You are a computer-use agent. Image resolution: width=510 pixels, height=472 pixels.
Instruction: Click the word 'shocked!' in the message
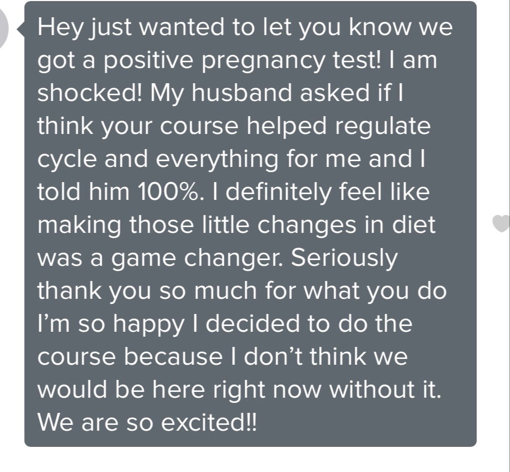point(91,94)
